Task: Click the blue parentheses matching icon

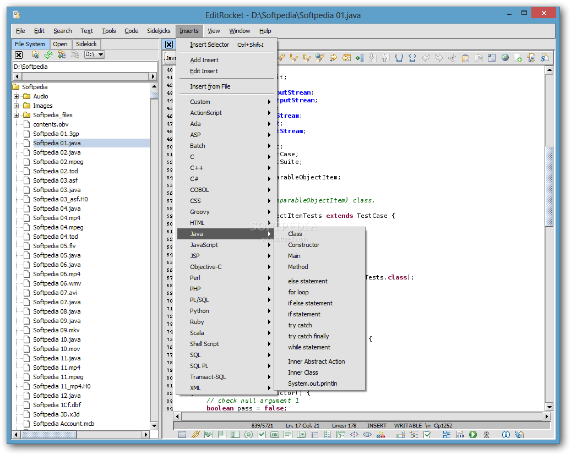Action: coord(399,58)
